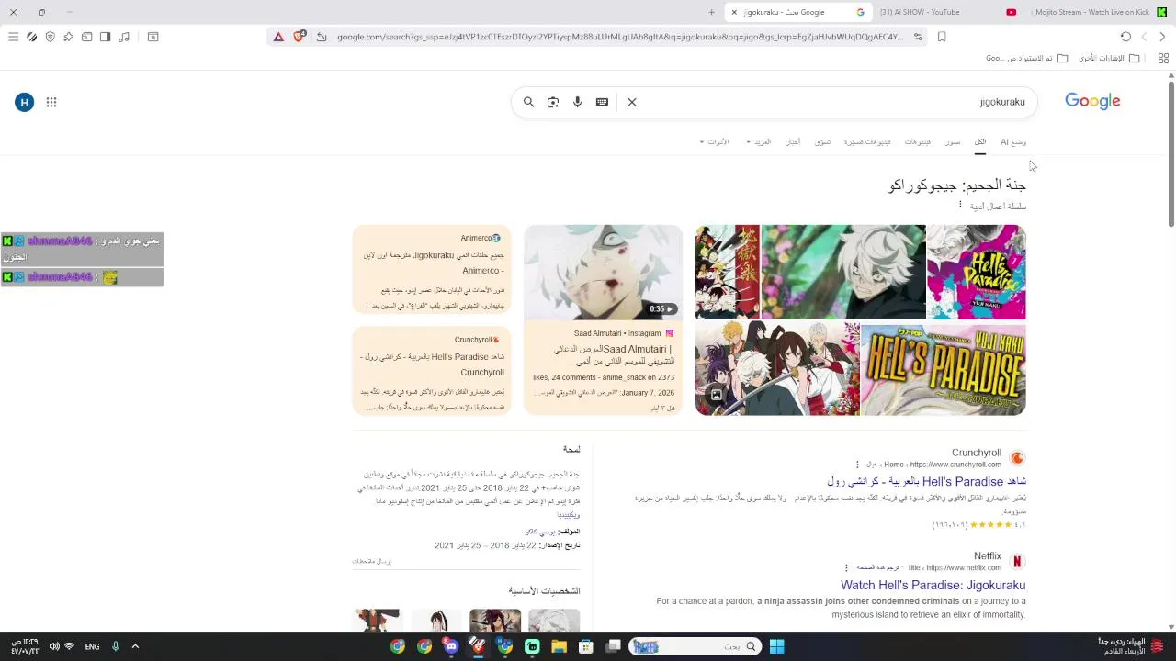Open the imported bookmarks folder
Viewport: 1176px width, 661px height.
click(1027, 58)
